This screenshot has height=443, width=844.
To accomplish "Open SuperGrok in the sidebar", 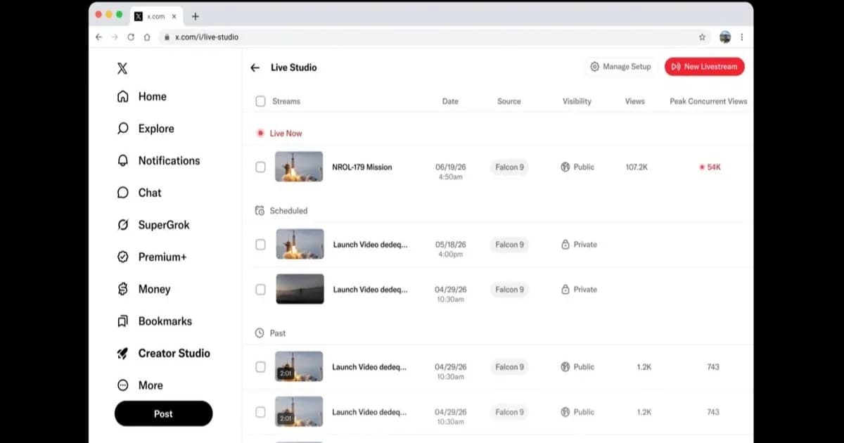I will [153, 225].
